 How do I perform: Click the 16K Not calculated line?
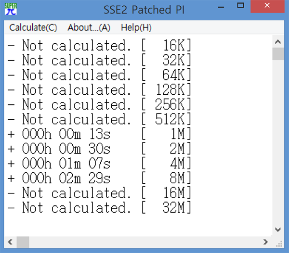pos(99,45)
